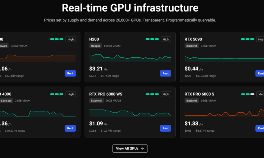
Task: Click the 4090 card price chart
Action: (x=38, y=114)
